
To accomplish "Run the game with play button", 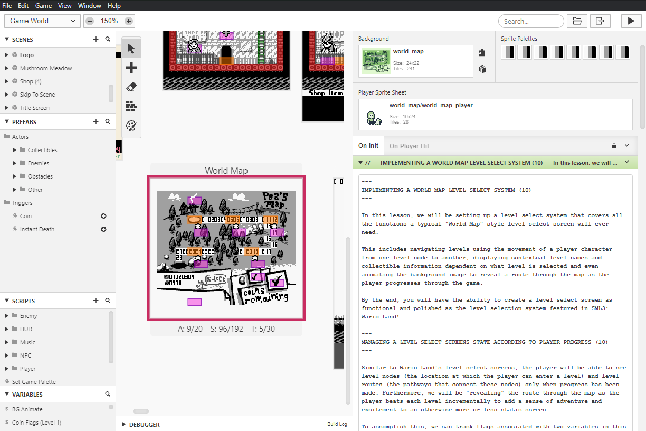I will [631, 21].
